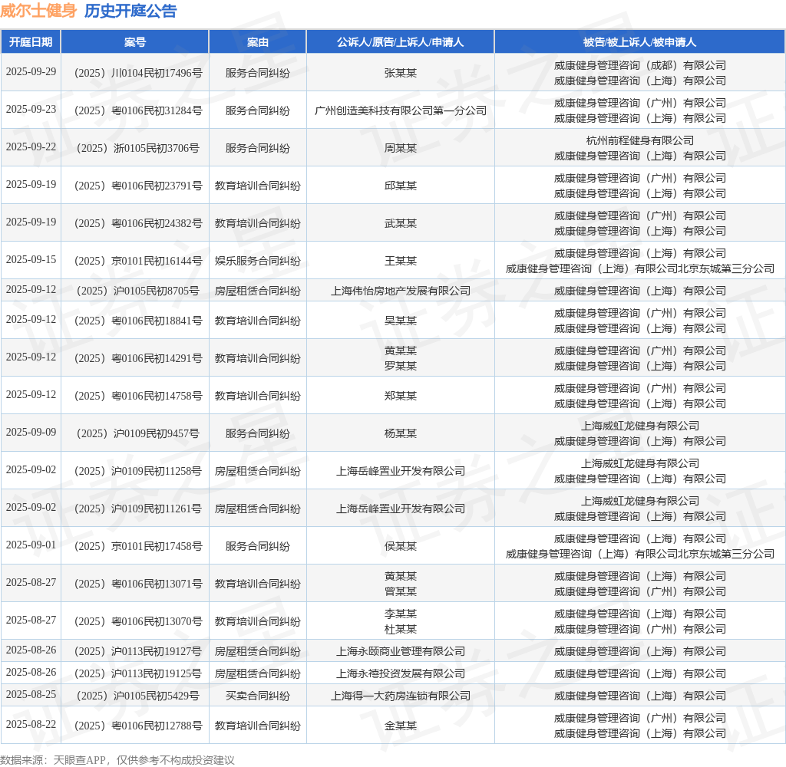The height and width of the screenshot is (767, 786).
Task: Click the date 2025-09-09
Action: coord(31,432)
